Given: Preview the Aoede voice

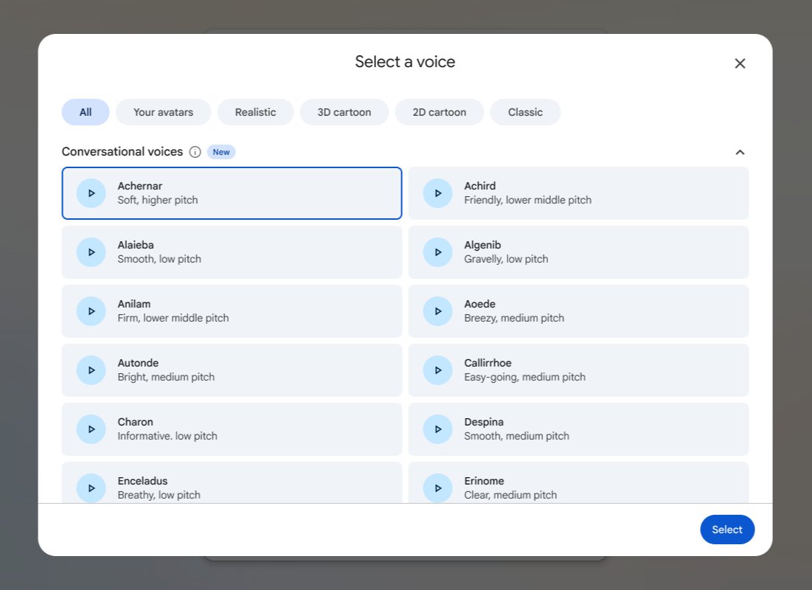Looking at the screenshot, I should [x=437, y=311].
